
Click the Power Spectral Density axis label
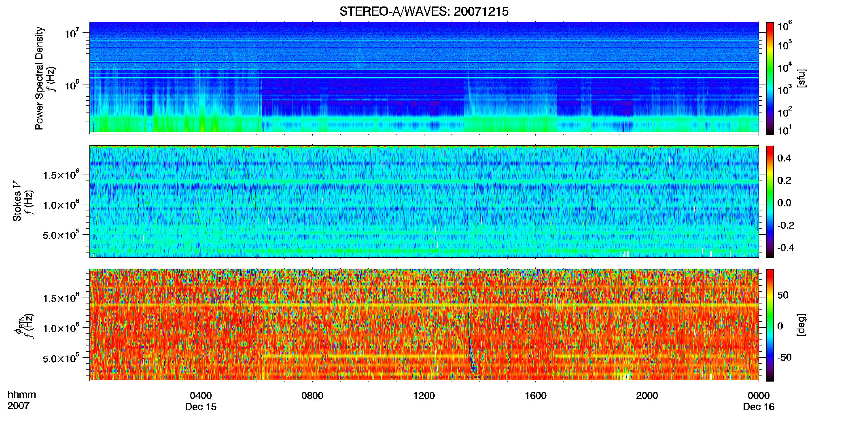click(x=39, y=78)
